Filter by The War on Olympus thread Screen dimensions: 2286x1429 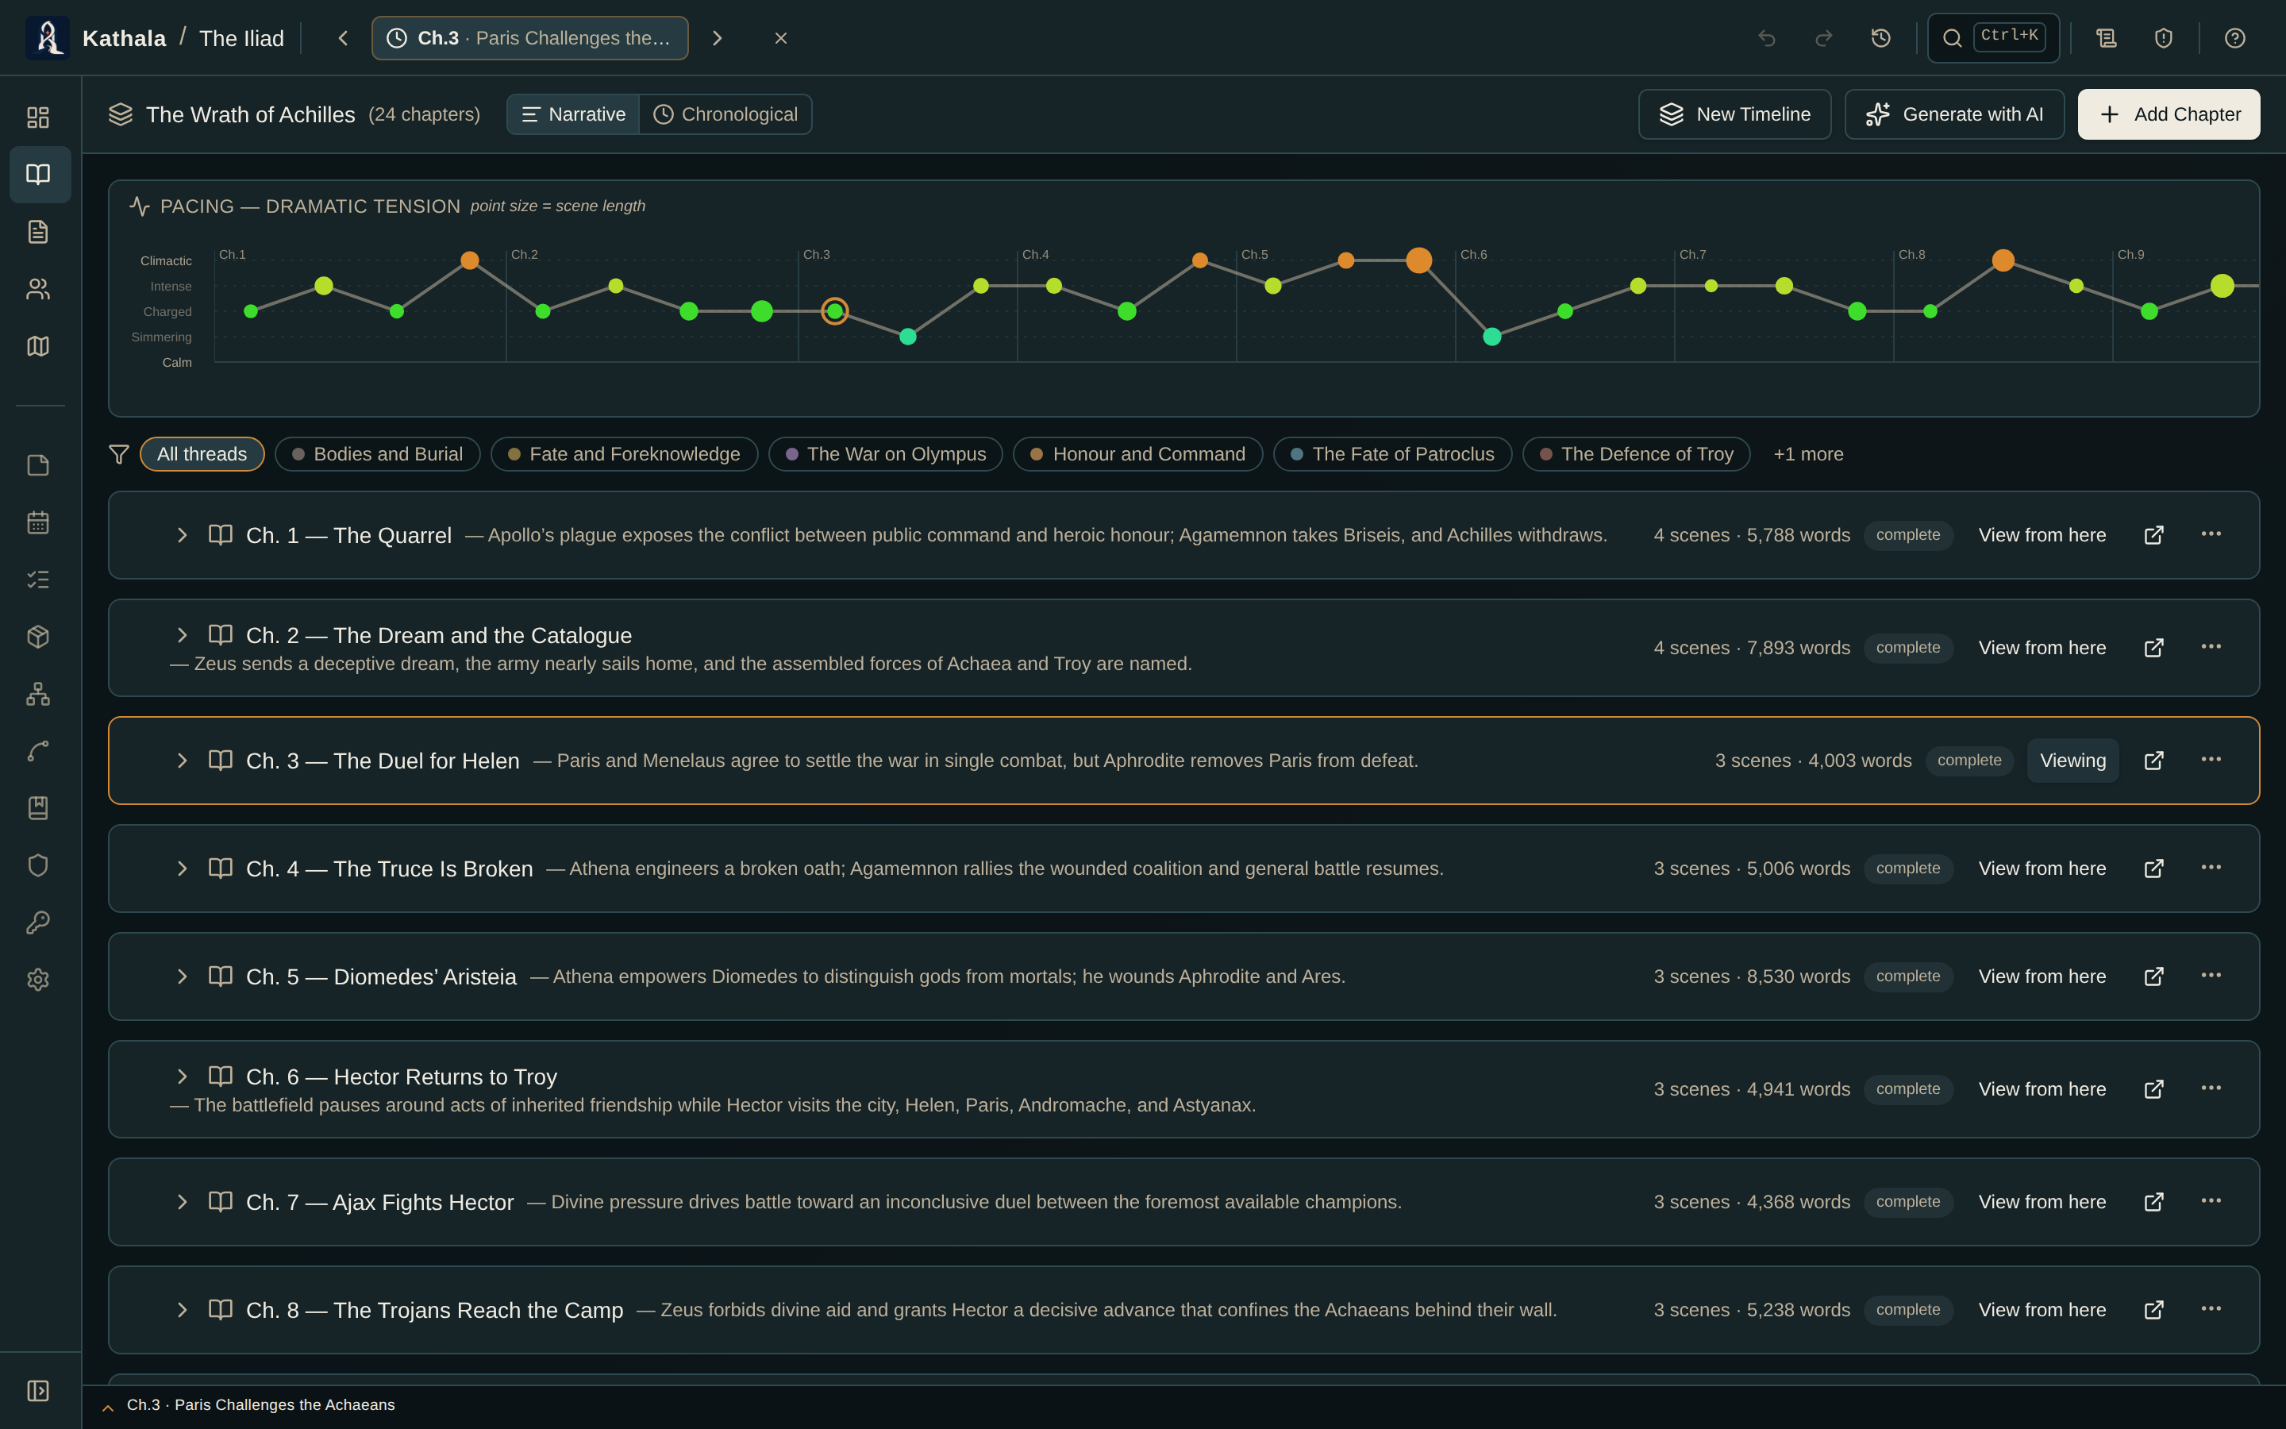point(885,453)
